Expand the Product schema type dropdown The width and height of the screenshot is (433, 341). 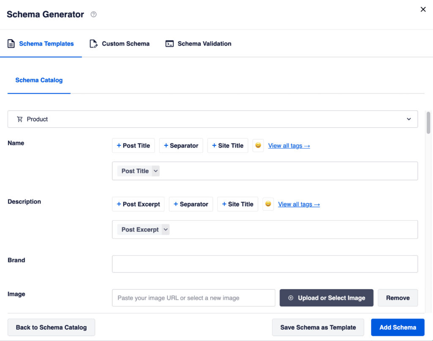(x=408, y=119)
